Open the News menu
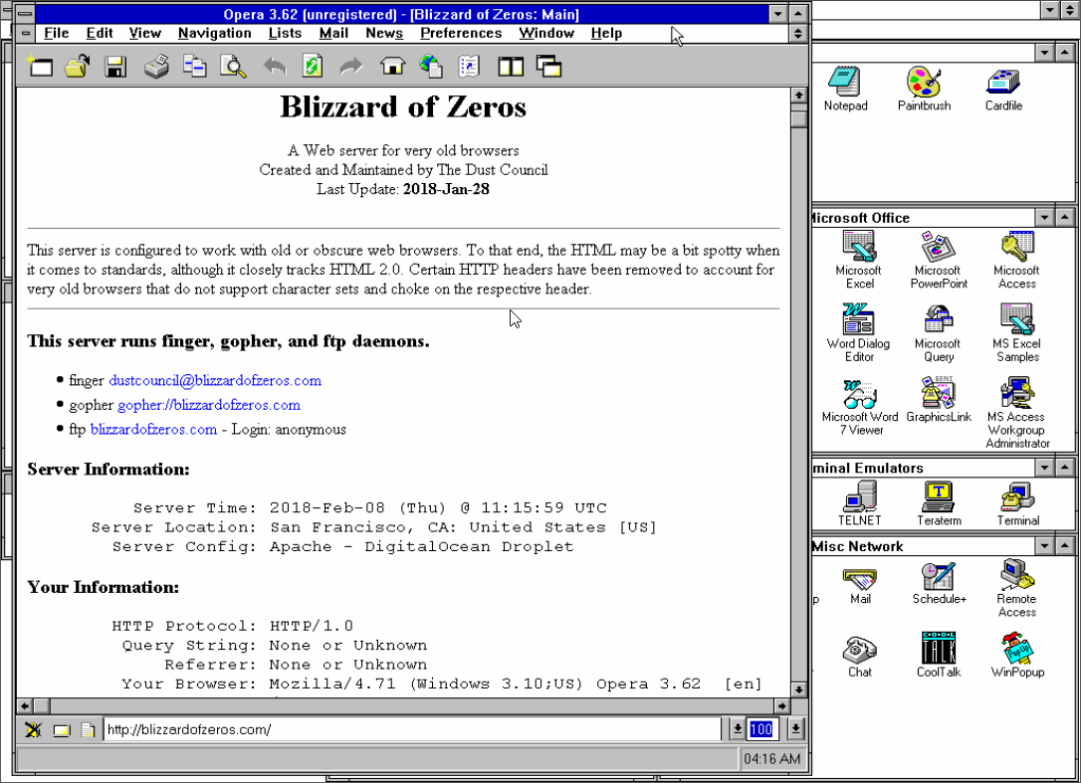Image resolution: width=1081 pixels, height=783 pixels. coord(384,33)
